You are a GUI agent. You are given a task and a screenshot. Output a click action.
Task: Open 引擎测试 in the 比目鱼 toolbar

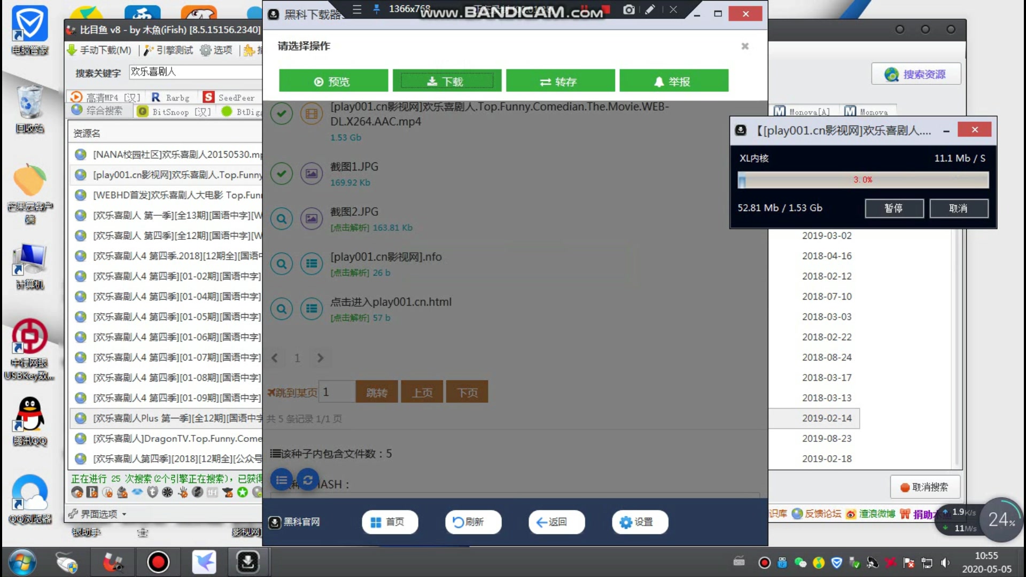169,50
